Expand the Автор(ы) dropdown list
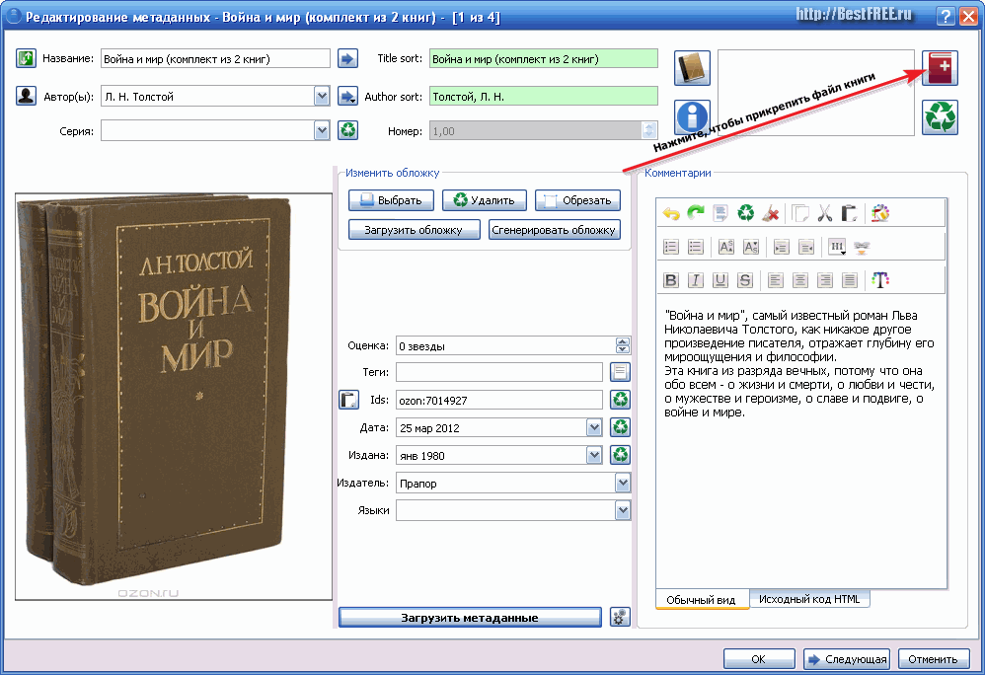The height and width of the screenshot is (675, 985). [x=322, y=96]
